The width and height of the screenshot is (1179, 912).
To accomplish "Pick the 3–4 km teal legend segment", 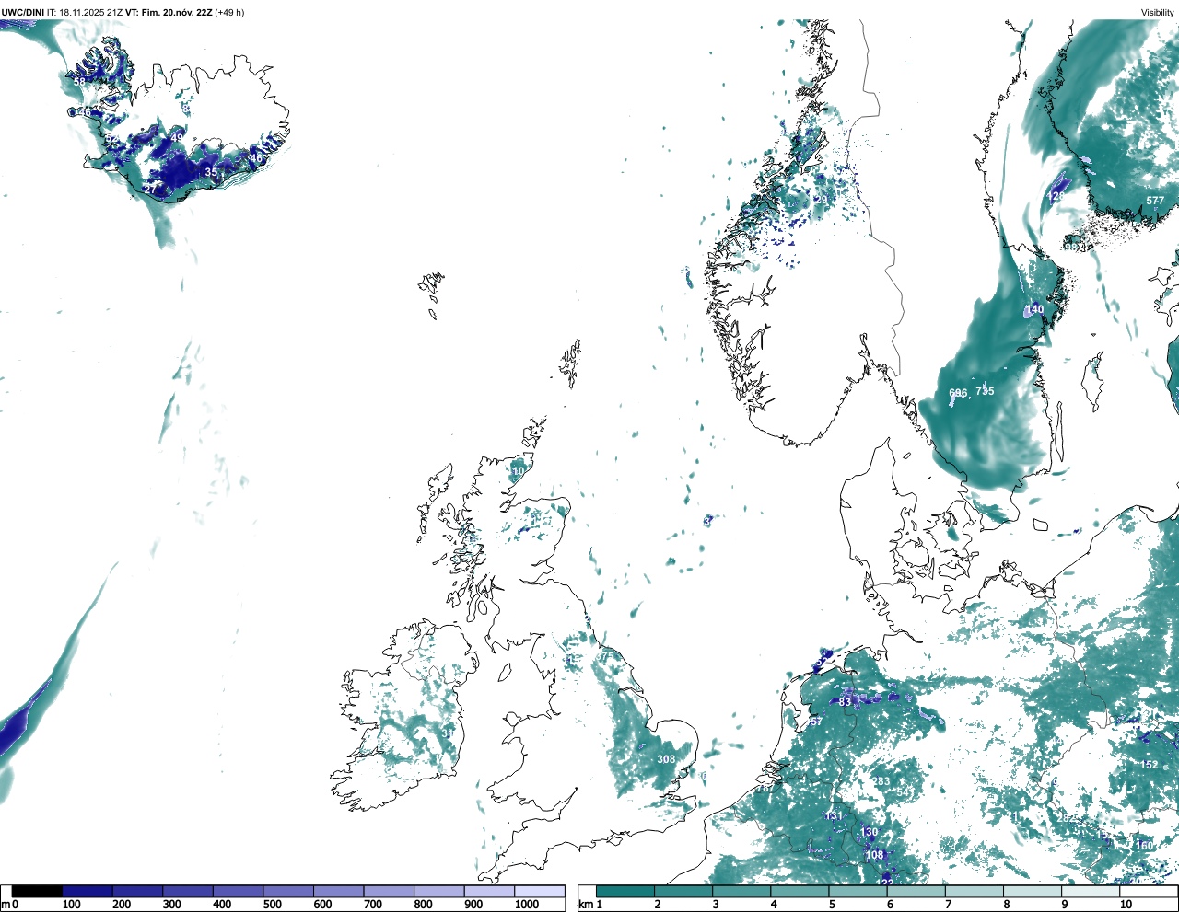I will (x=741, y=891).
